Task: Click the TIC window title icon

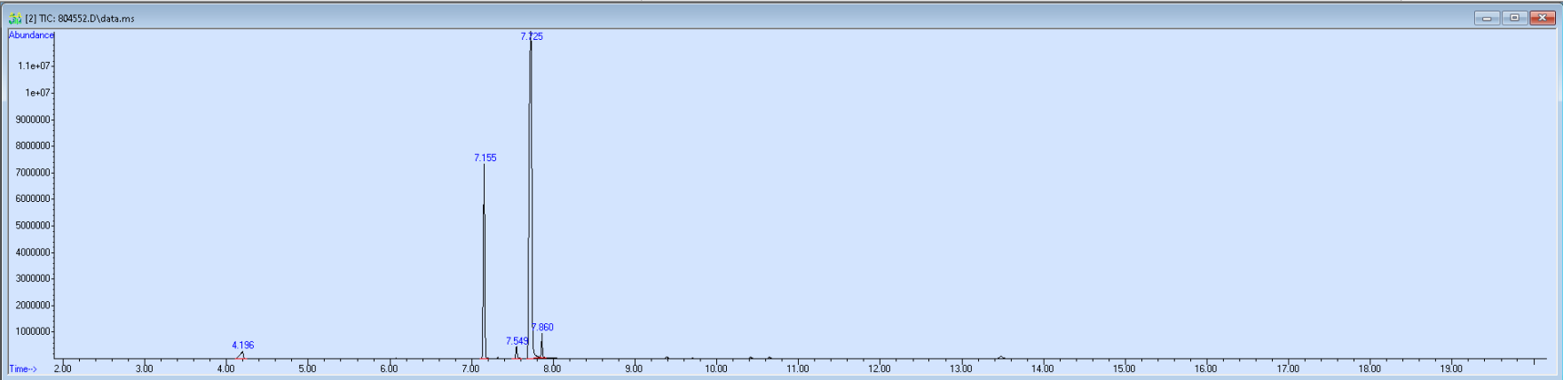Action: click(15, 18)
